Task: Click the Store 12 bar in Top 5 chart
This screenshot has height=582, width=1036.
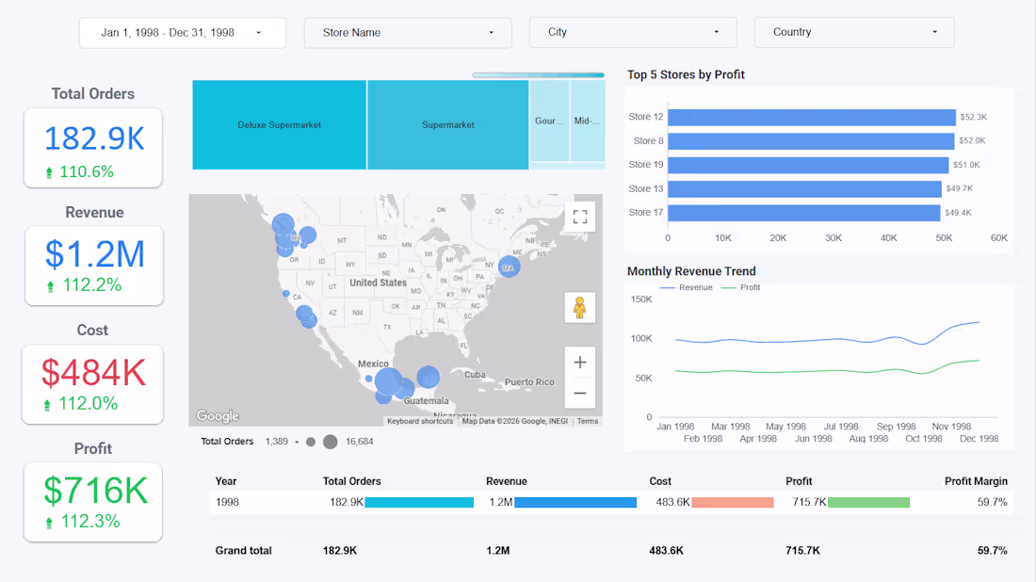Action: (x=810, y=117)
